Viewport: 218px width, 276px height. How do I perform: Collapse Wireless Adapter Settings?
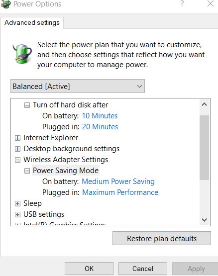[x=17, y=160]
